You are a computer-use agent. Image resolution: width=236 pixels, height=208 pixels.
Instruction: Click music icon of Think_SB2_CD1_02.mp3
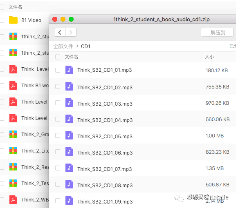click(x=69, y=86)
